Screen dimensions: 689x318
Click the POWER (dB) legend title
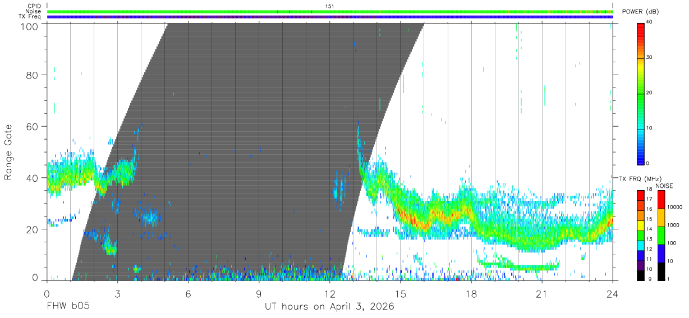[640, 11]
